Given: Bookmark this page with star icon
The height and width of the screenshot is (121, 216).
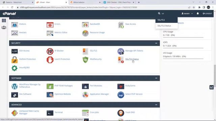Looking at the screenshot, I should [194, 7].
